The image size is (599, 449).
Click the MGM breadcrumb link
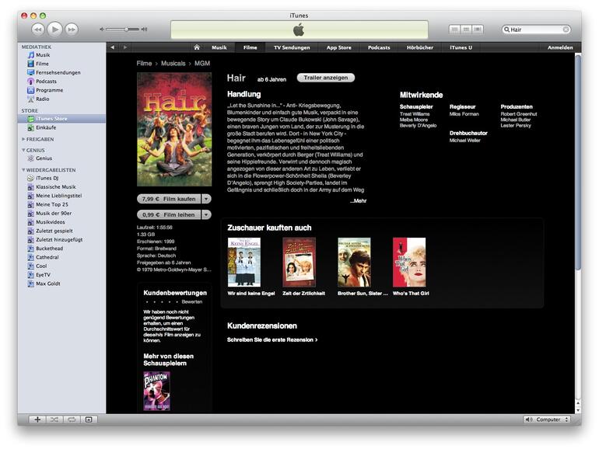tap(202, 64)
